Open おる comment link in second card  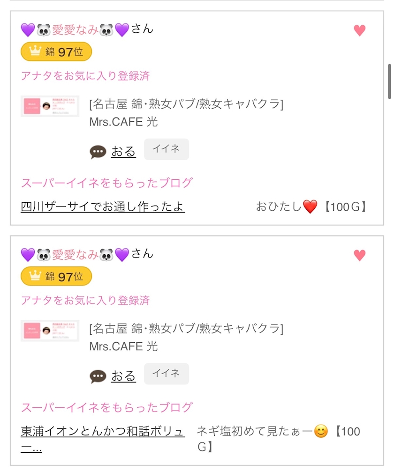(x=123, y=376)
